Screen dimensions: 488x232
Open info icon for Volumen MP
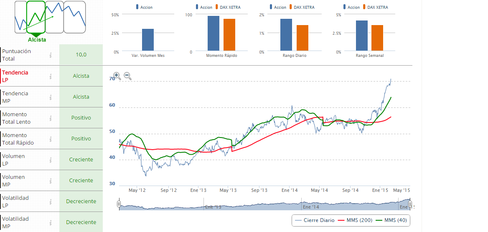[51, 181]
